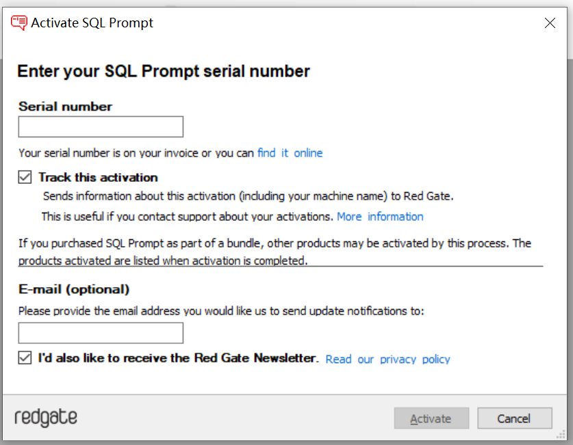This screenshot has height=445, width=573.
Task: Click the resize grip in dialog corner
Action: 561,435
